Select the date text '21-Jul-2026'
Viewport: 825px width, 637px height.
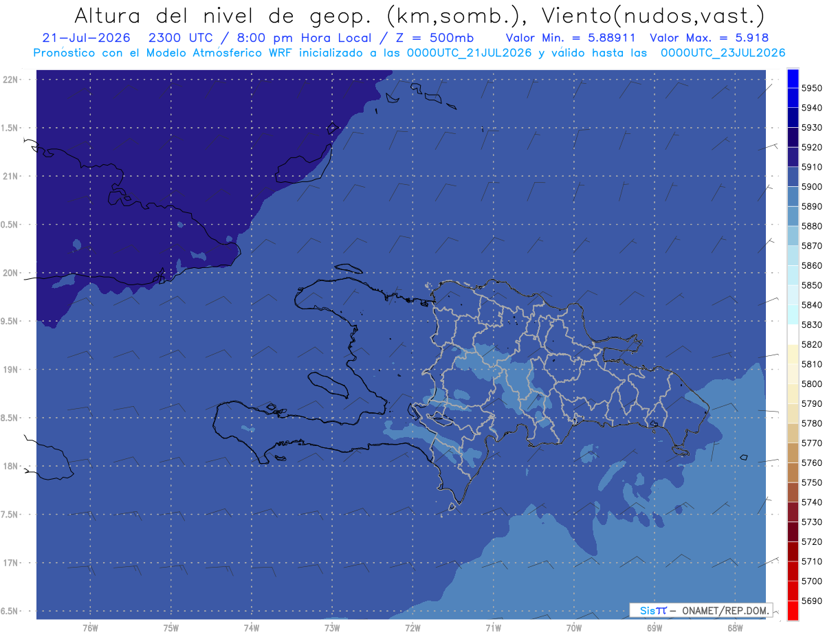coord(85,38)
